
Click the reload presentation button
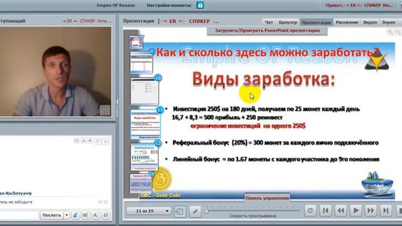[310, 211]
